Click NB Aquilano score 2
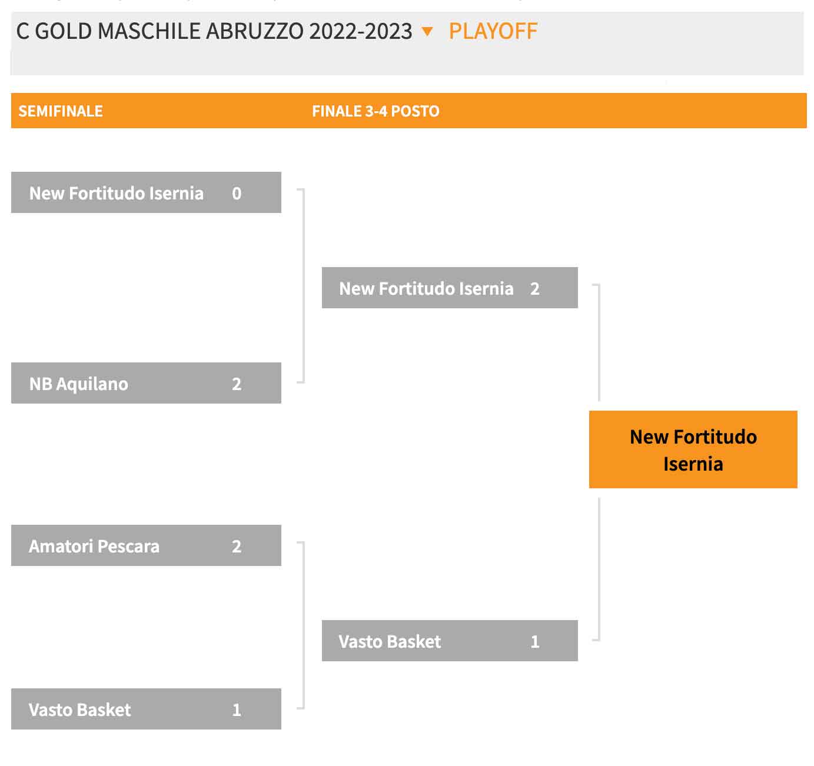The width and height of the screenshot is (814, 766). pyautogui.click(x=237, y=384)
